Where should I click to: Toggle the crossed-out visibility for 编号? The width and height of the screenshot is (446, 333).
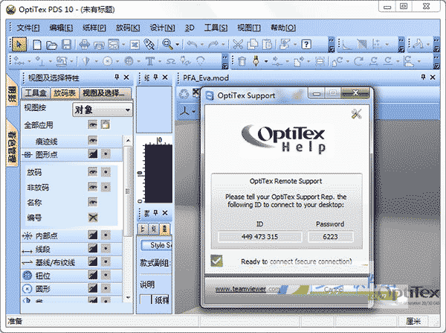[x=93, y=218]
